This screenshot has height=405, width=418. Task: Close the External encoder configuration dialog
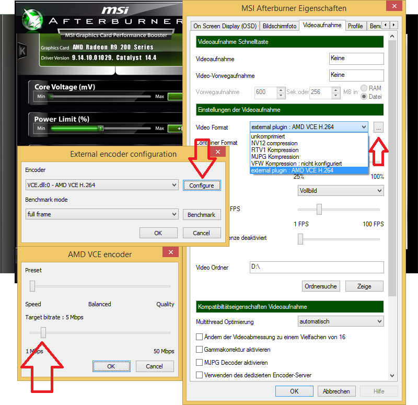click(x=218, y=152)
